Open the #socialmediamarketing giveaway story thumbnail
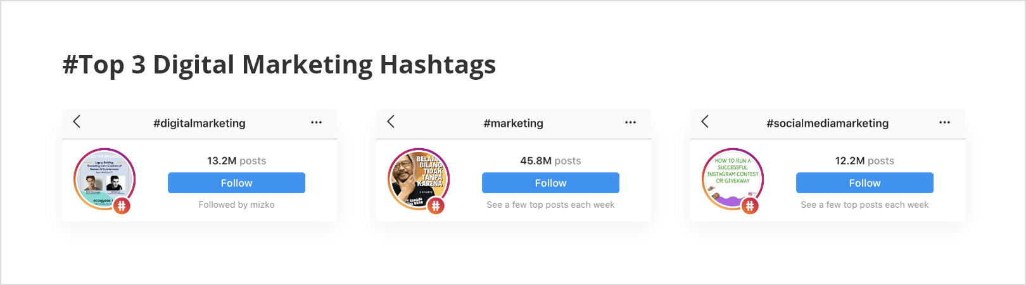This screenshot has width=1026, height=285. coord(733,179)
